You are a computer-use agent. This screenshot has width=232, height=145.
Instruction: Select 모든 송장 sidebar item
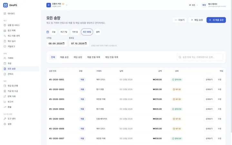coord(21,69)
